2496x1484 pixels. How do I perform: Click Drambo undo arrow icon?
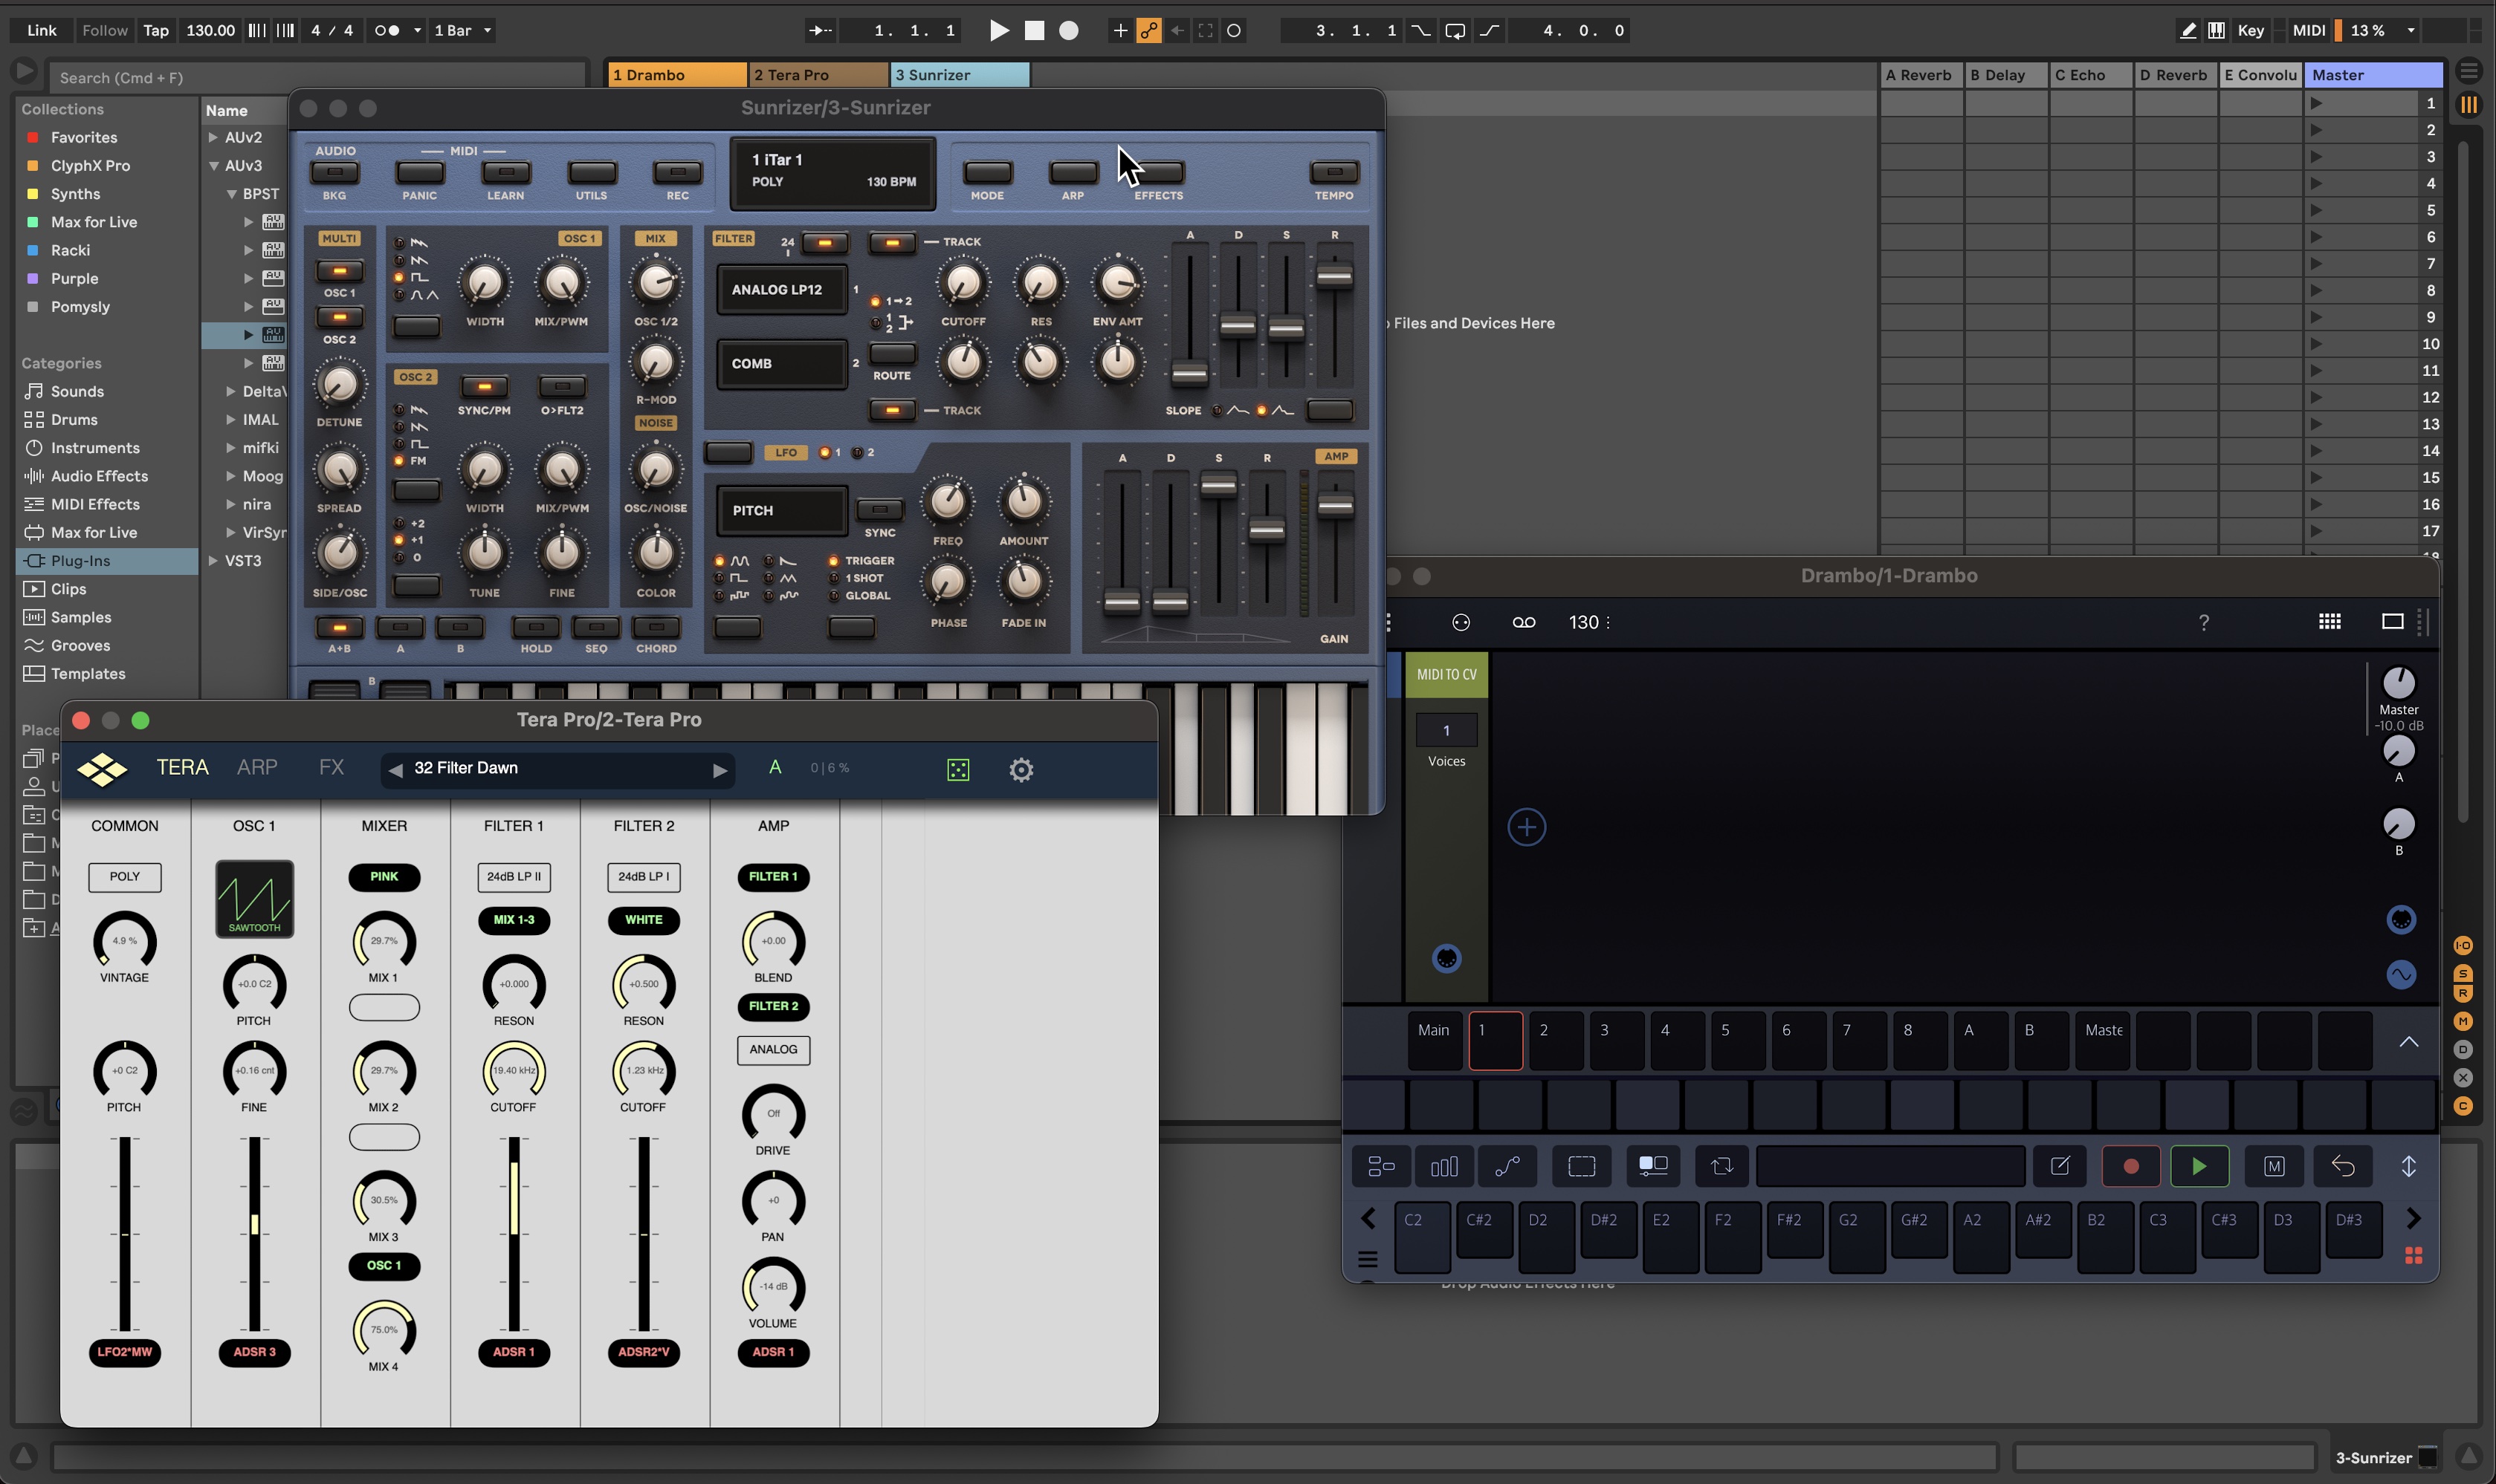point(2342,1166)
